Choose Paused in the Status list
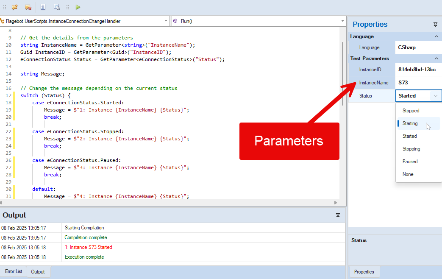The height and width of the screenshot is (279, 442). pos(410,162)
